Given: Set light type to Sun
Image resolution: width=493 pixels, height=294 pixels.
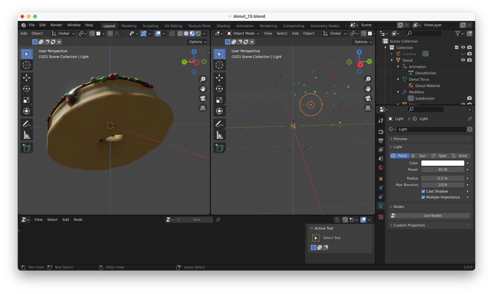Looking at the screenshot, I should [419, 156].
